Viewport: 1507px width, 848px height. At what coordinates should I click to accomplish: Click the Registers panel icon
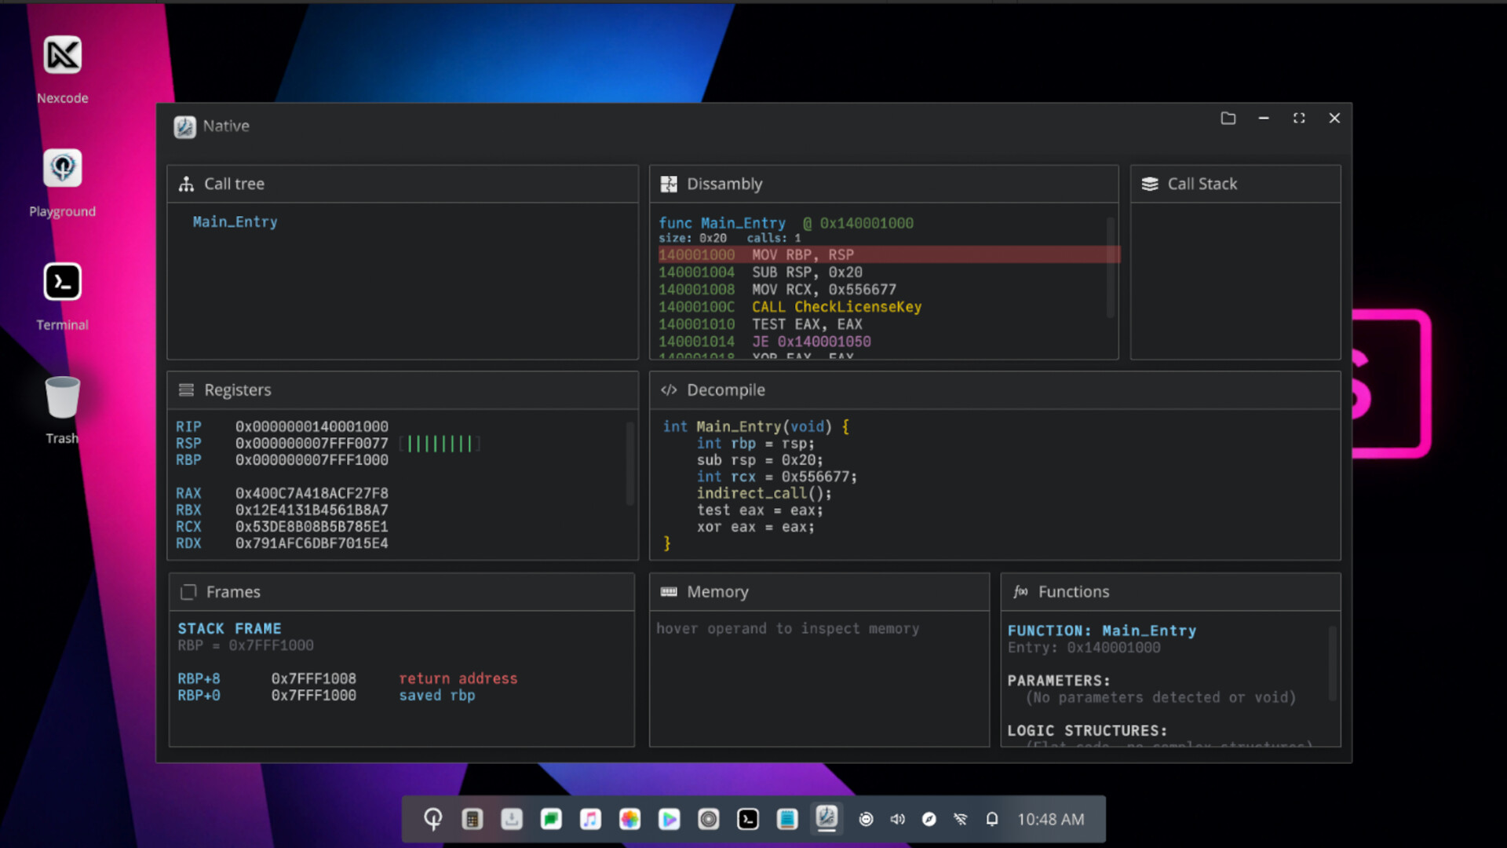[187, 389]
